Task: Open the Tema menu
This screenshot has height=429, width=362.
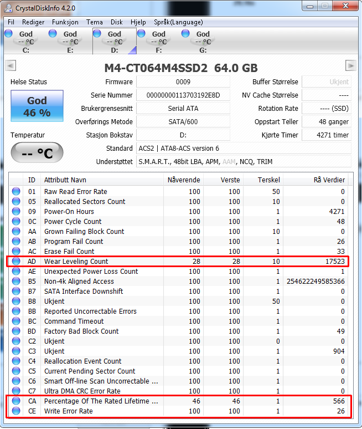Action: (x=95, y=22)
